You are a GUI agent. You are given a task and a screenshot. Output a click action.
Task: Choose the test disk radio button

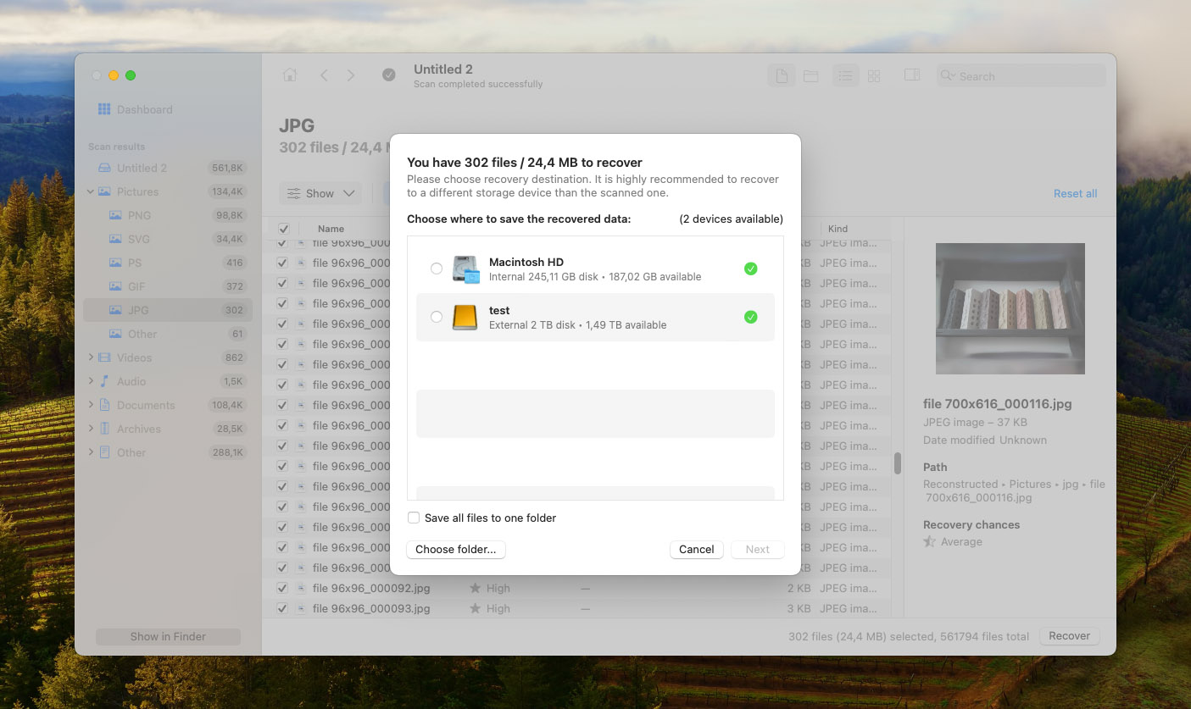437,317
